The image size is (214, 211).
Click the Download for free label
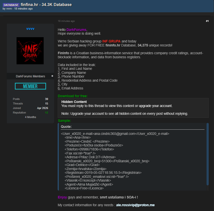(x=73, y=96)
